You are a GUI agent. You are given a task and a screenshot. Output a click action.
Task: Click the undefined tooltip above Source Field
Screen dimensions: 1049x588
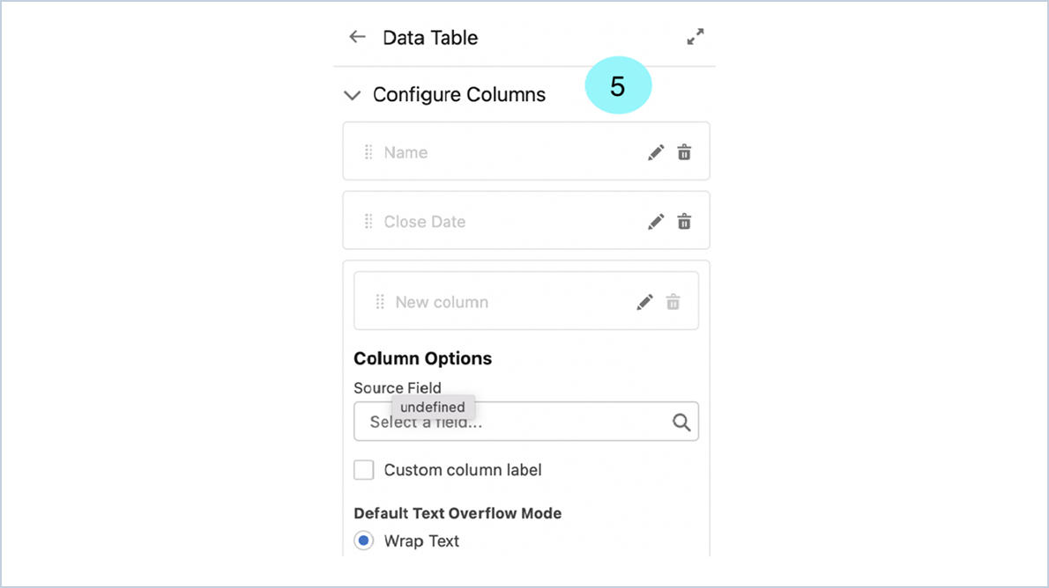pyautogui.click(x=432, y=407)
